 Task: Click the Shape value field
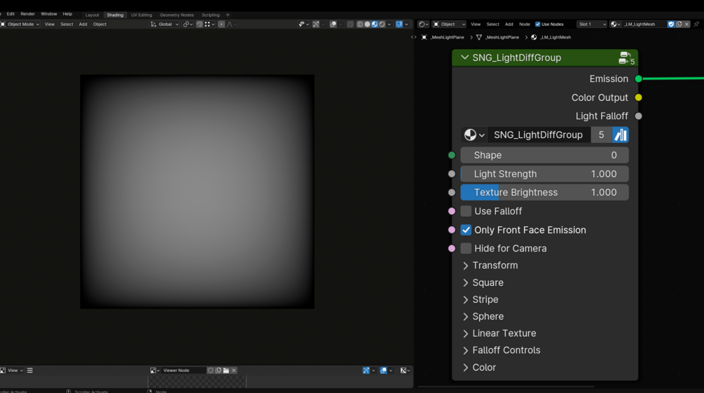(x=544, y=155)
